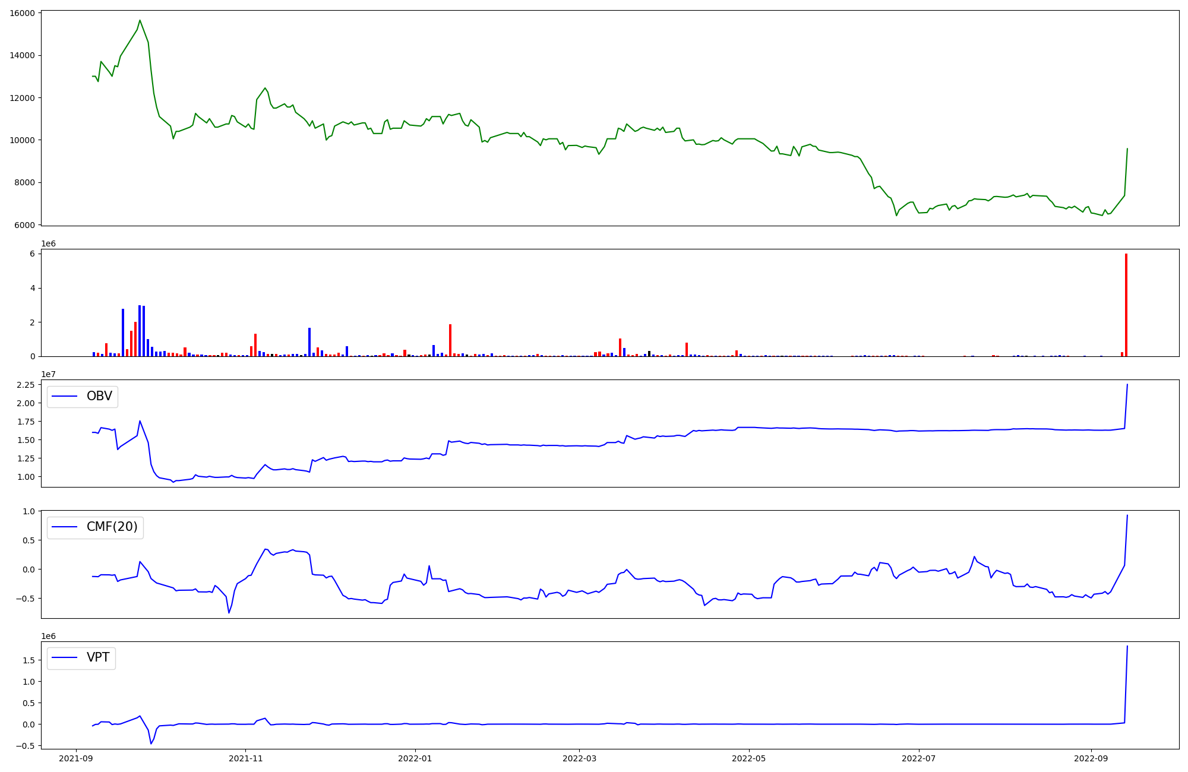Click the CMF(20) legend entry
Image resolution: width=1188 pixels, height=772 pixels.
point(112,527)
